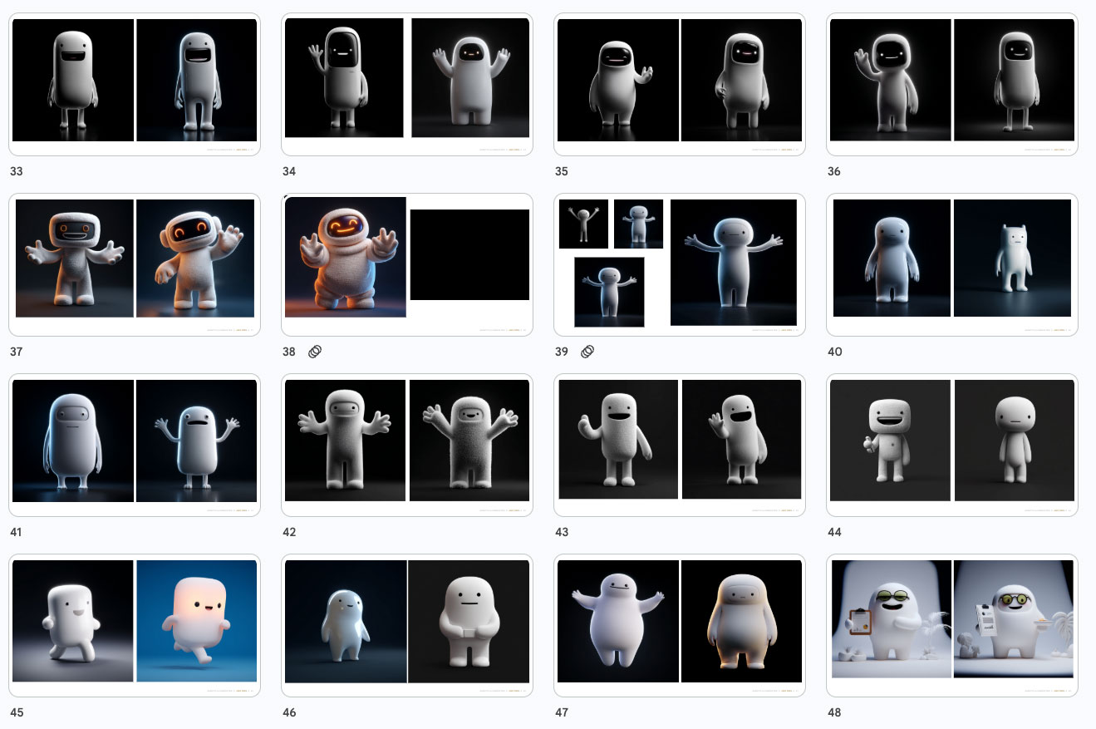
Task: Select slide 38 with orange astronaut character
Action: click(407, 264)
